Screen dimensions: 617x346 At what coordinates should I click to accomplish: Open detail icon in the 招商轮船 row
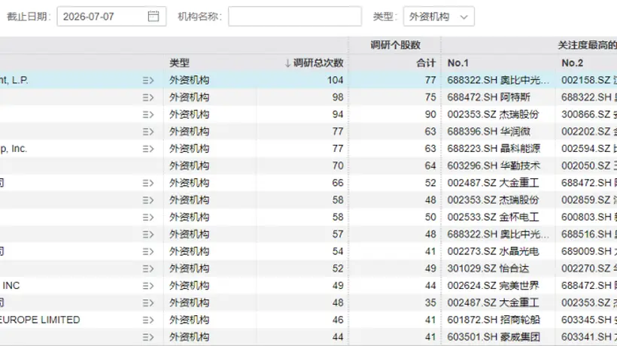148,320
